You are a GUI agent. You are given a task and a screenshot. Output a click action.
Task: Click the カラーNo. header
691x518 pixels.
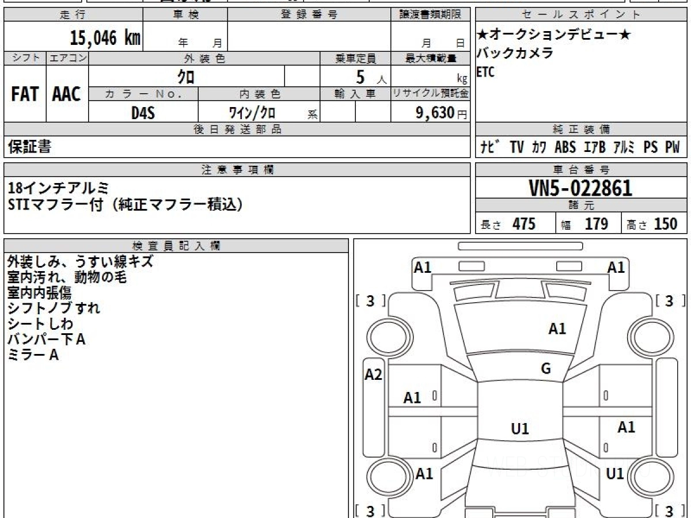pos(143,94)
